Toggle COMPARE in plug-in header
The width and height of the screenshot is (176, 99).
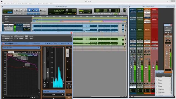21,38
